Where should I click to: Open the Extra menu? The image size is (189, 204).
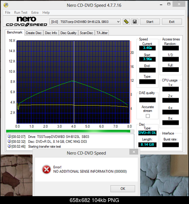coord(35,13)
